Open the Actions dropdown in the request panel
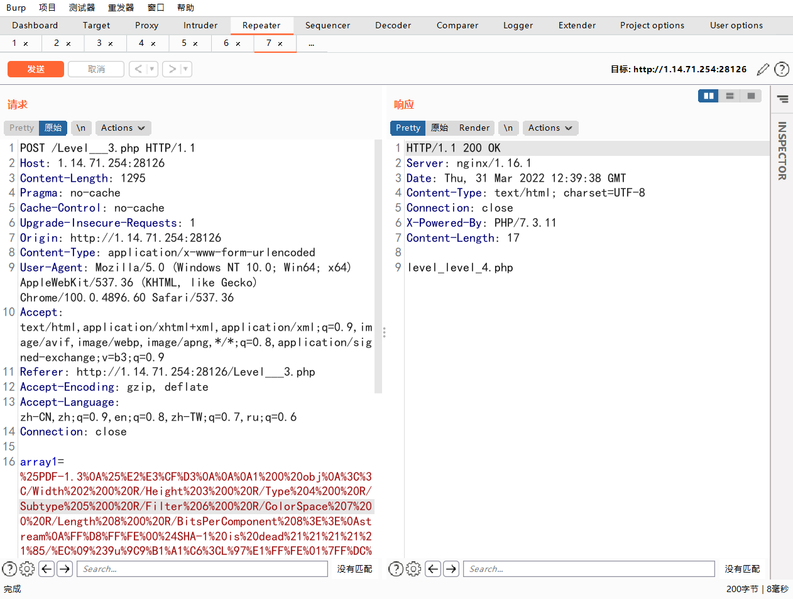Viewport: 793px width, 599px height. [x=123, y=128]
